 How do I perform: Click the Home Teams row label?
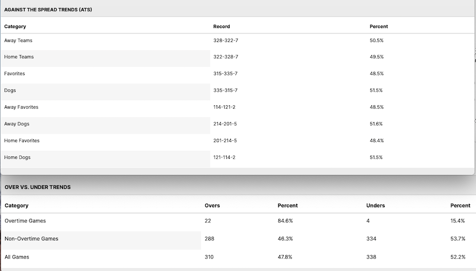coord(19,57)
